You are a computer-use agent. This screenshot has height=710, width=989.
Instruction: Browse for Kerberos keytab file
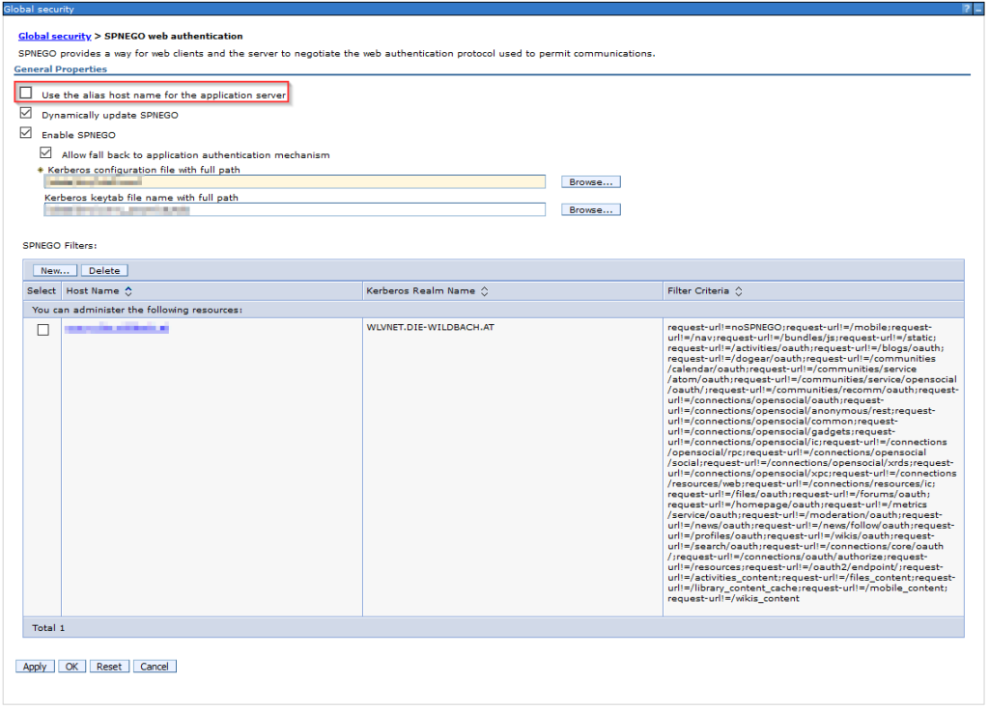pyautogui.click(x=588, y=209)
